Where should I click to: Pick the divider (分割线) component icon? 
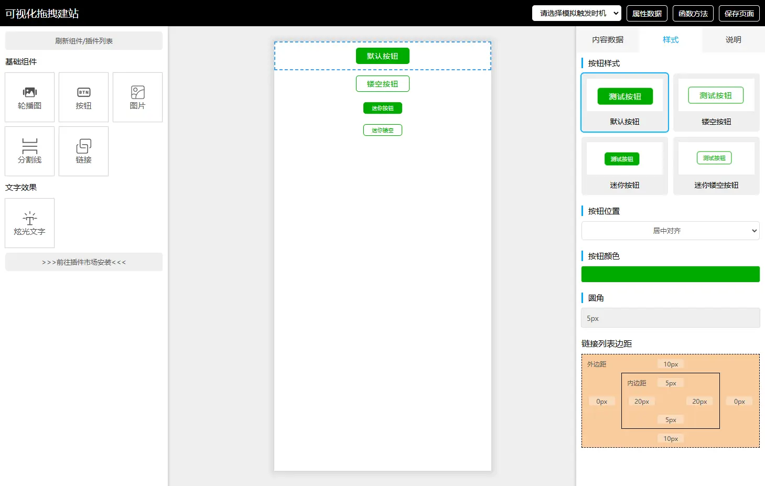pos(30,152)
